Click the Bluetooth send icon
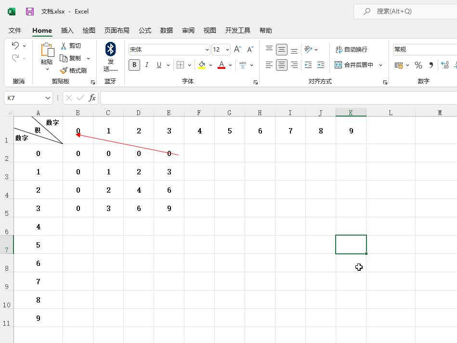457x343 pixels. click(x=110, y=49)
